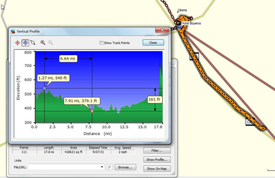Click the '161 ft' elevation difference label

[154, 99]
